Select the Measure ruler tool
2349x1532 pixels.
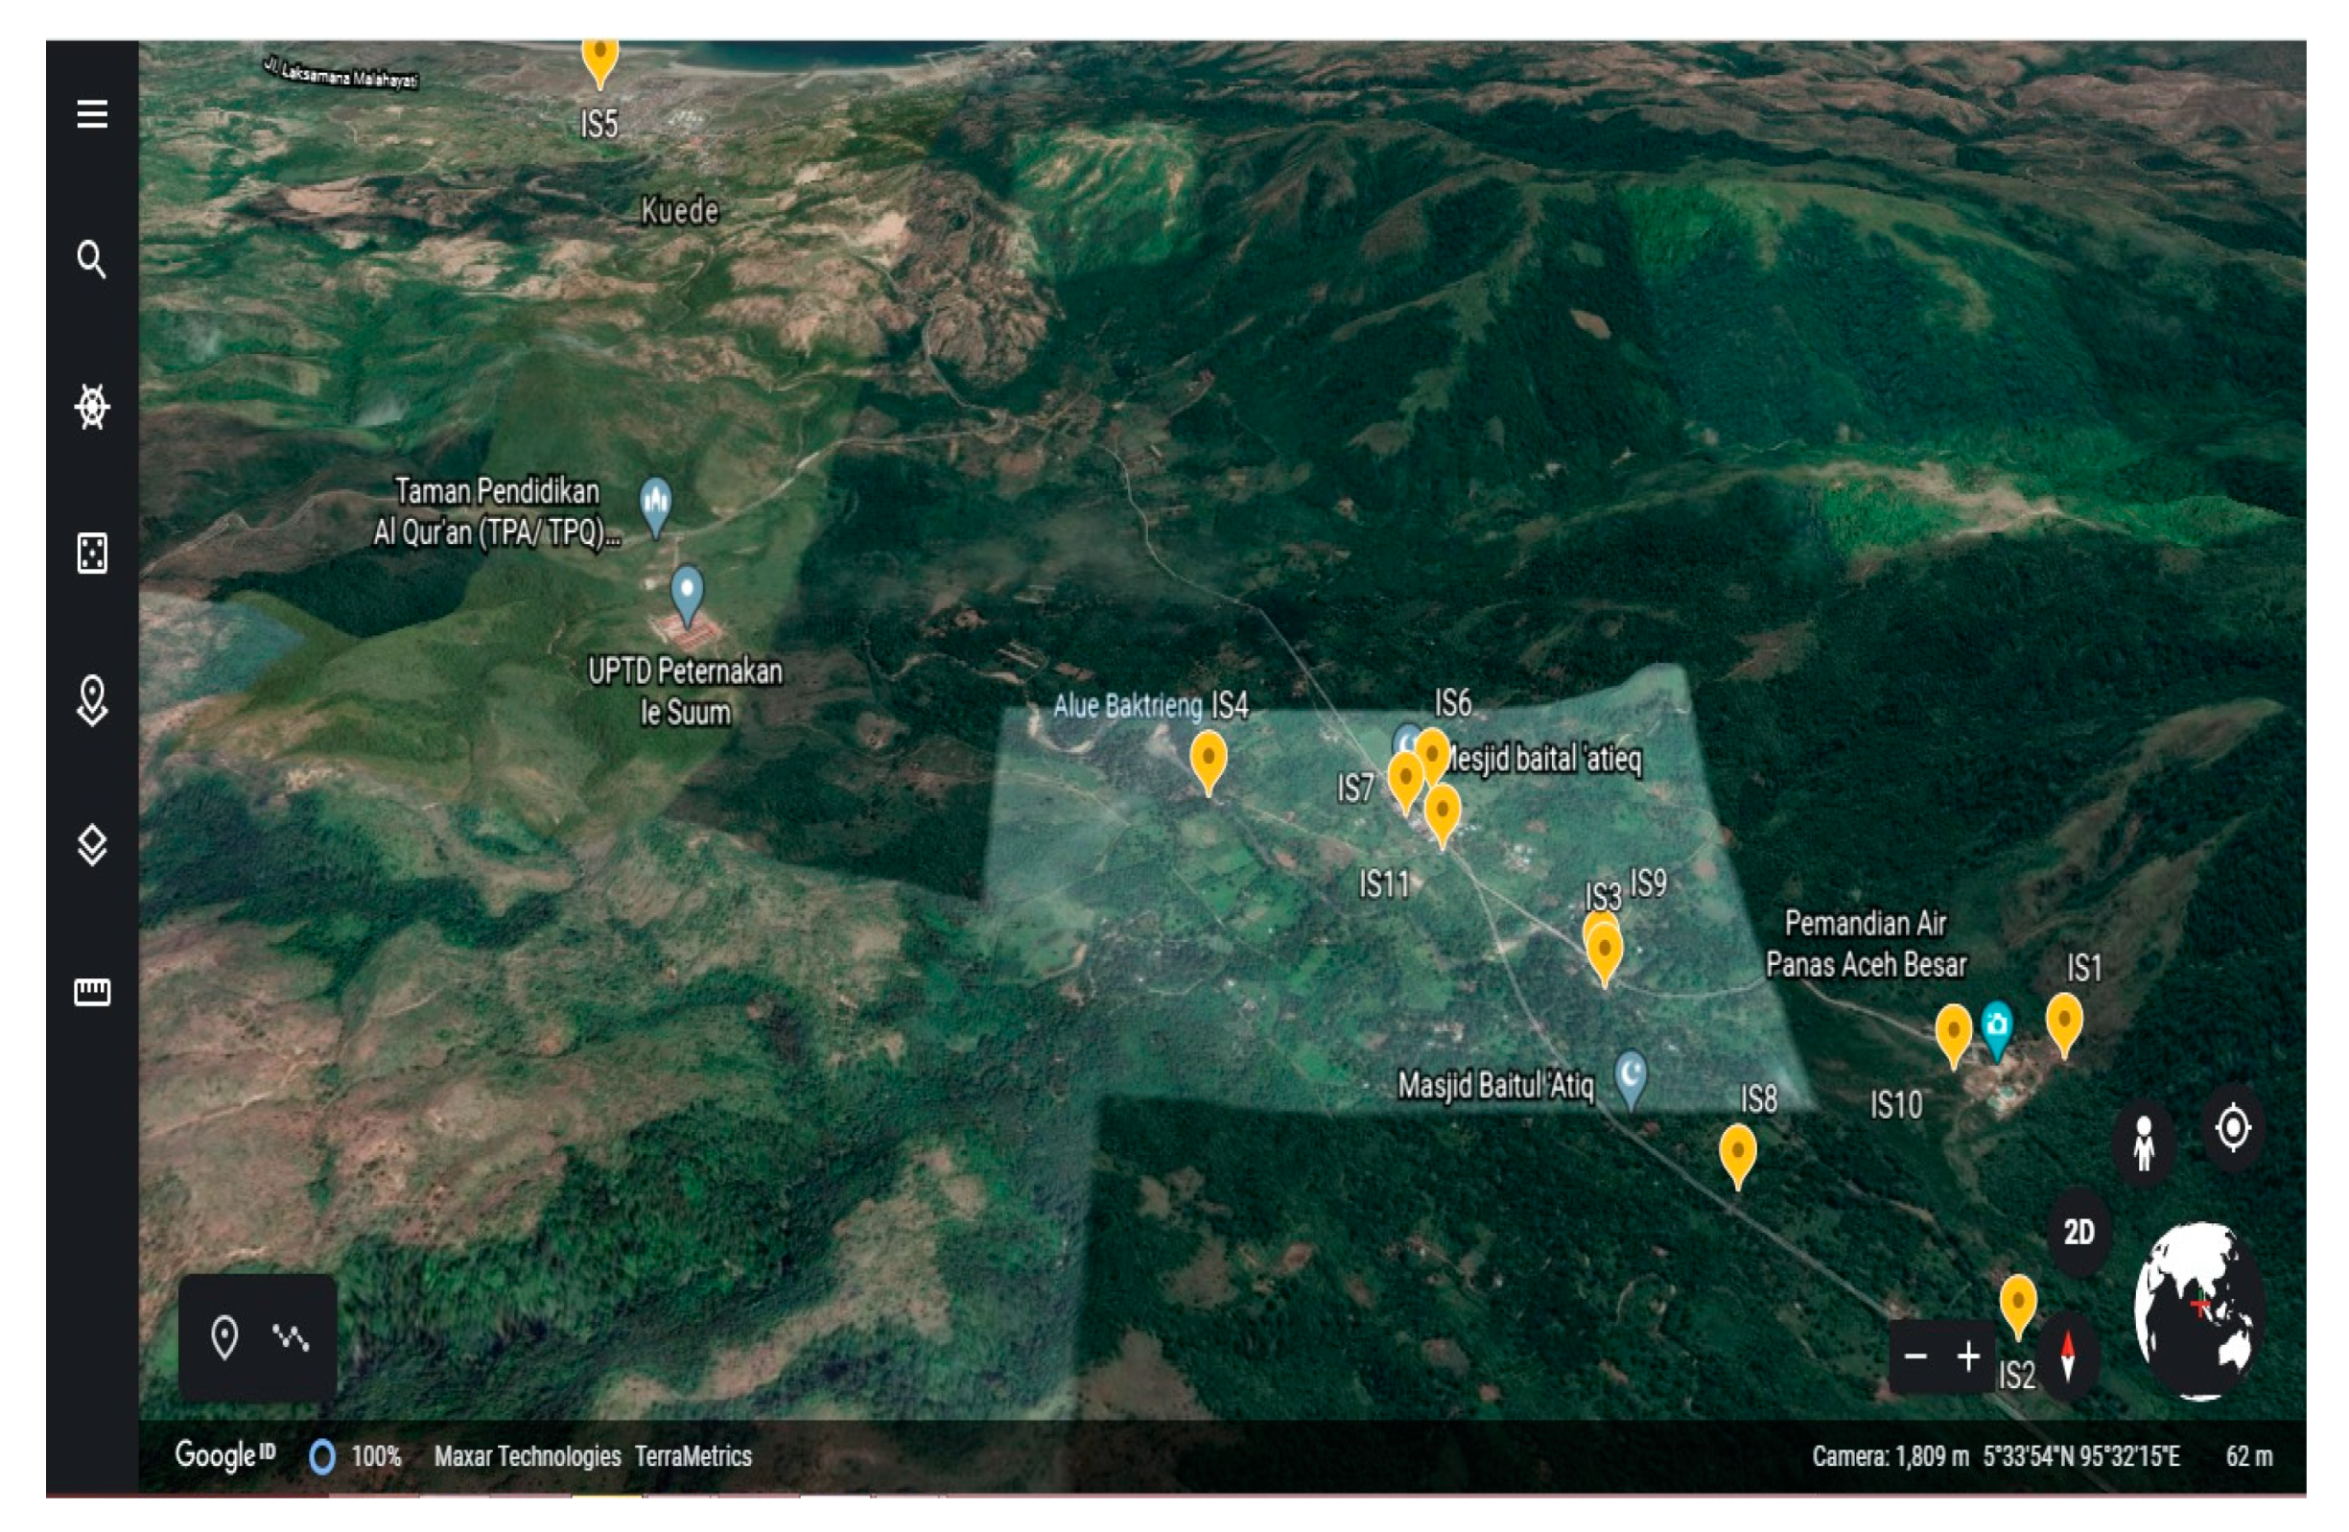point(92,991)
